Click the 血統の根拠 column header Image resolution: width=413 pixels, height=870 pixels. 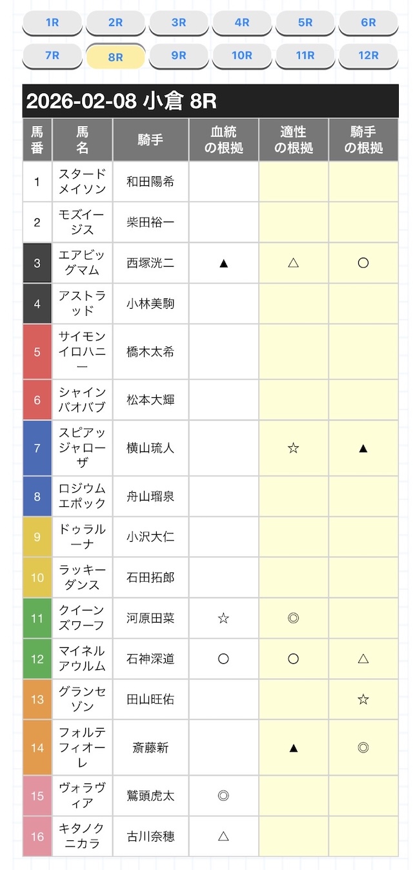224,140
